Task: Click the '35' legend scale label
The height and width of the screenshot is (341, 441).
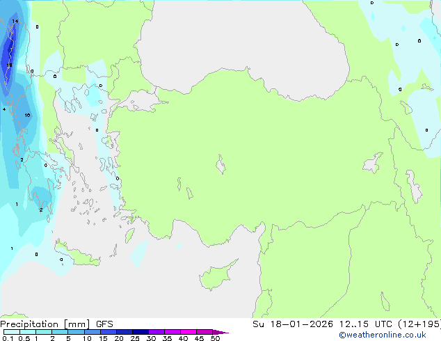Action: pyautogui.click(x=167, y=338)
